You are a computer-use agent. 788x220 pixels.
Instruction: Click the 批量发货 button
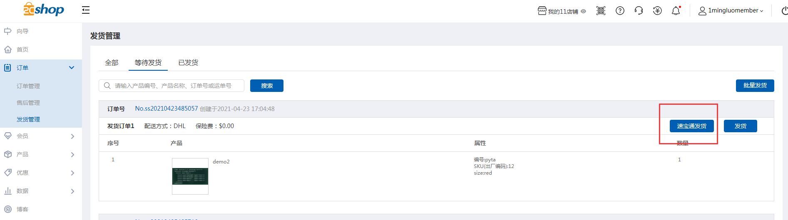(755, 85)
